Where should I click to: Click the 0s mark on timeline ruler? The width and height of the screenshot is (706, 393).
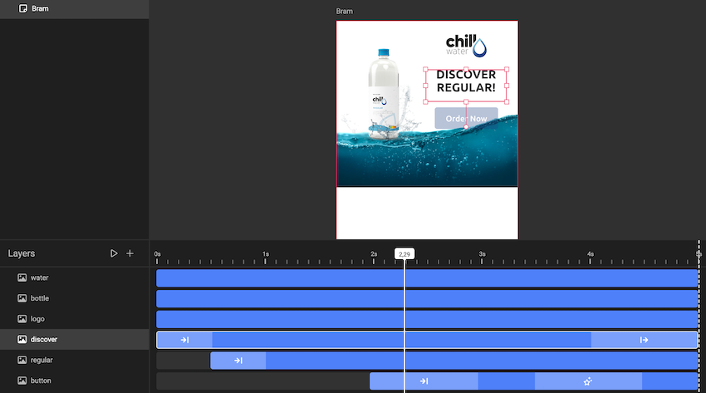pos(157,254)
